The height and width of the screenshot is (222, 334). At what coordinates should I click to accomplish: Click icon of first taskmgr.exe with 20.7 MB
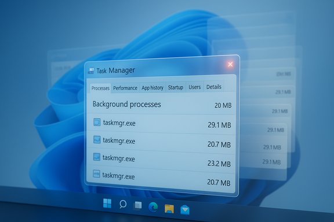coord(97,140)
